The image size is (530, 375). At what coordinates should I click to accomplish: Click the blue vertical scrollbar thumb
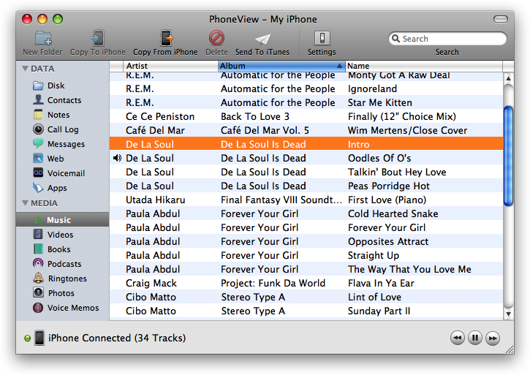click(508, 156)
